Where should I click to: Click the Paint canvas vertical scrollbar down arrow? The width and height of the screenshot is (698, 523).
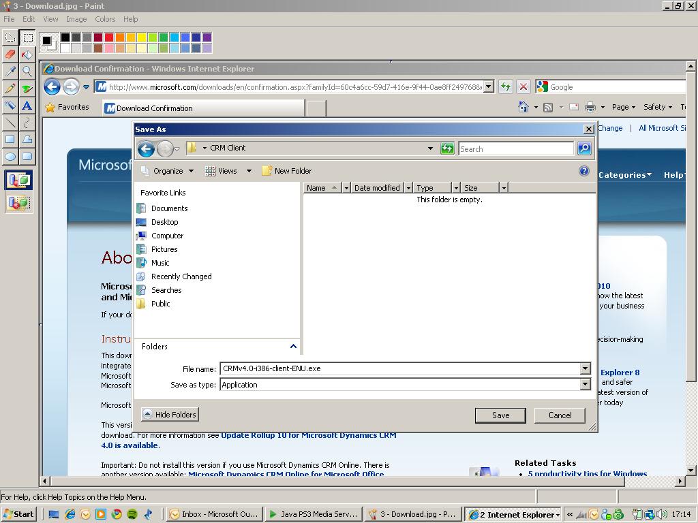[x=691, y=470]
